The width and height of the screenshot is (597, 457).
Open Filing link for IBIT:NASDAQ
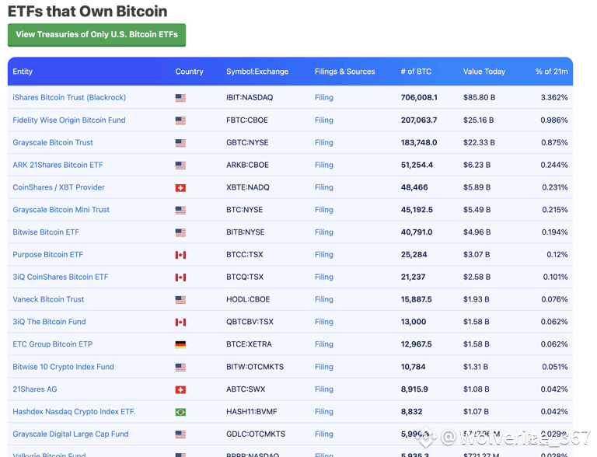click(324, 97)
